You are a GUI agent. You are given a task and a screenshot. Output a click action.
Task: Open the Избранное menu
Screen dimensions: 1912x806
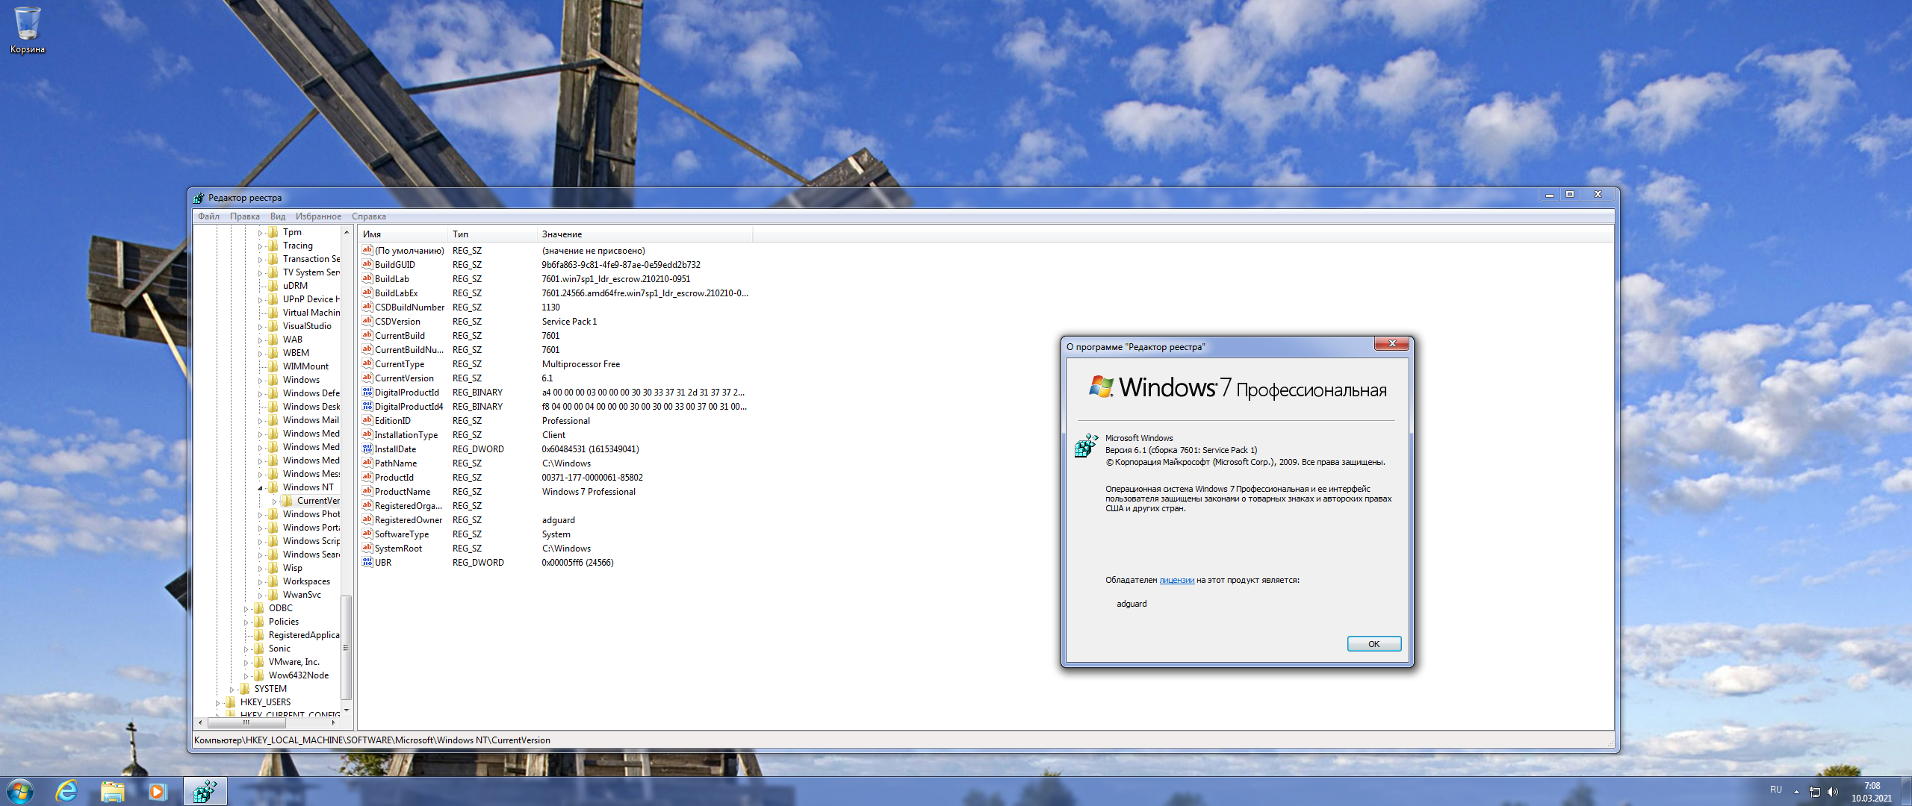point(318,216)
